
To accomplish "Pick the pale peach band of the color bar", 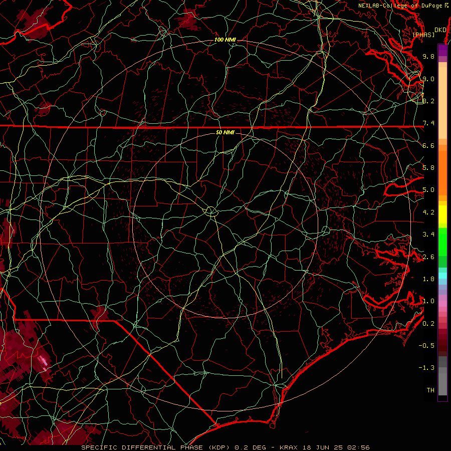I will 442,103.
